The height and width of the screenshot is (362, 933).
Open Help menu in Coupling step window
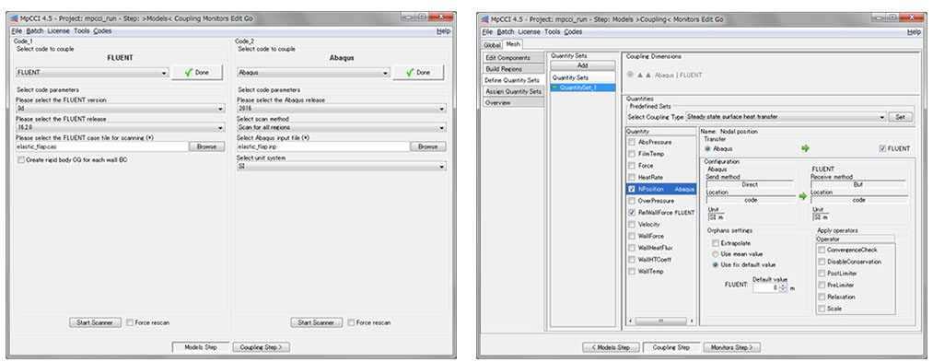pyautogui.click(x=914, y=31)
